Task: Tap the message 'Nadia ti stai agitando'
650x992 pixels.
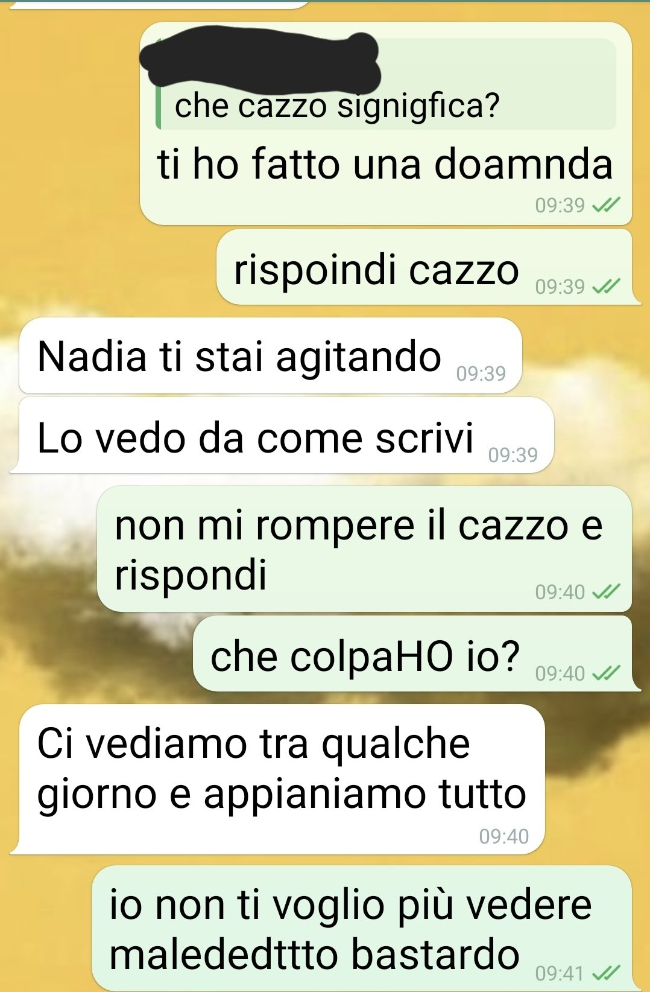Action: (270, 356)
